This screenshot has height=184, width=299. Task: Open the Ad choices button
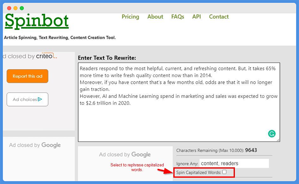(27, 99)
